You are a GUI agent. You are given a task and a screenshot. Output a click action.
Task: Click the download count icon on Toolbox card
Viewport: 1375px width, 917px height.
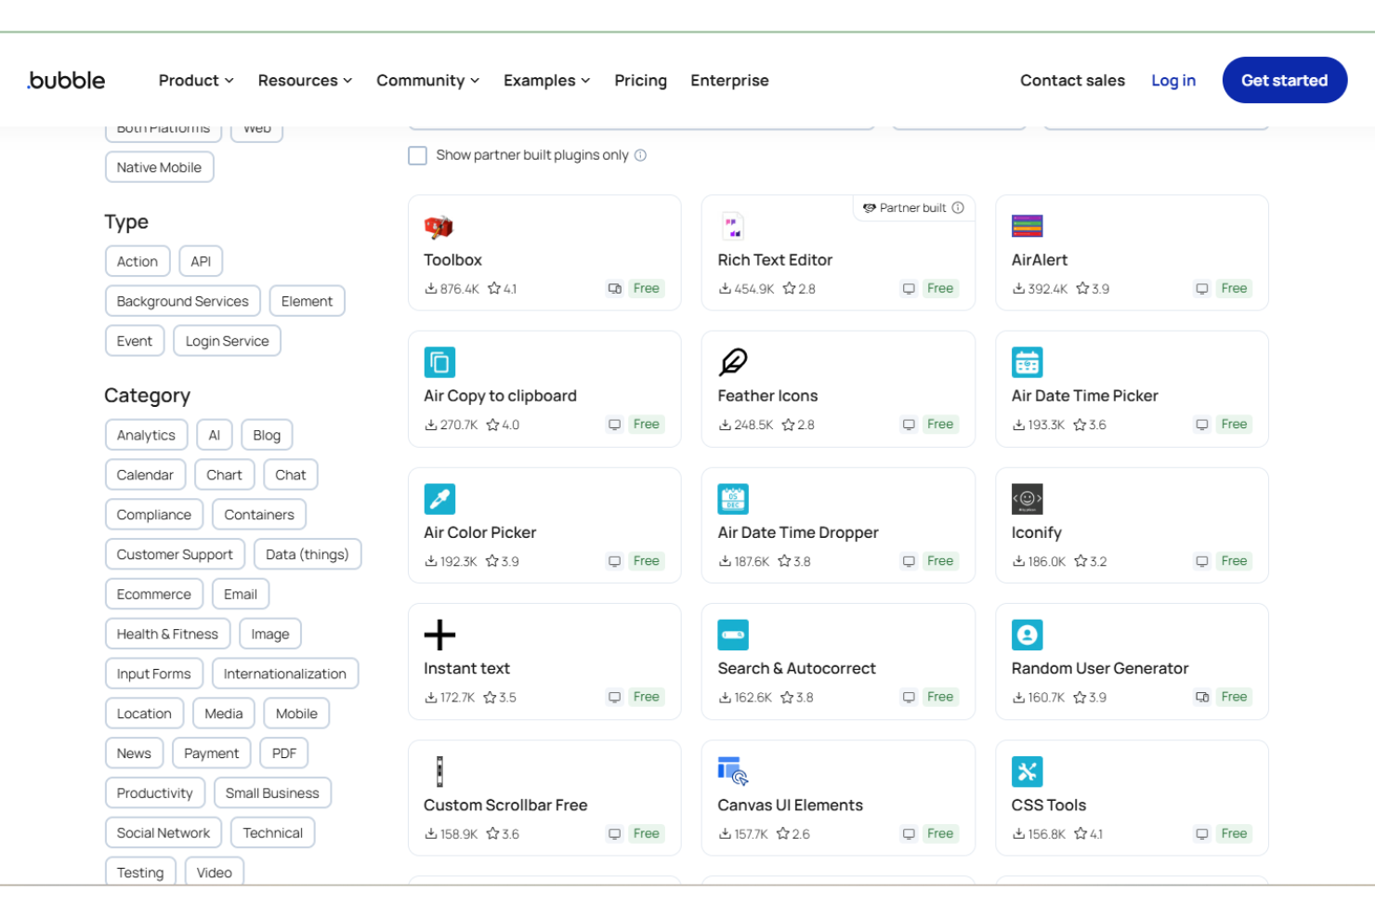click(431, 289)
